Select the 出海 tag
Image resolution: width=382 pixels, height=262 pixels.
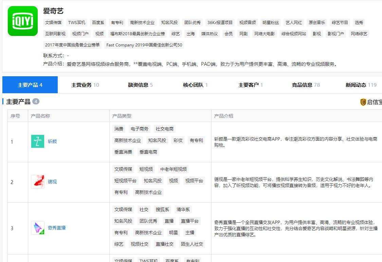[190, 34]
